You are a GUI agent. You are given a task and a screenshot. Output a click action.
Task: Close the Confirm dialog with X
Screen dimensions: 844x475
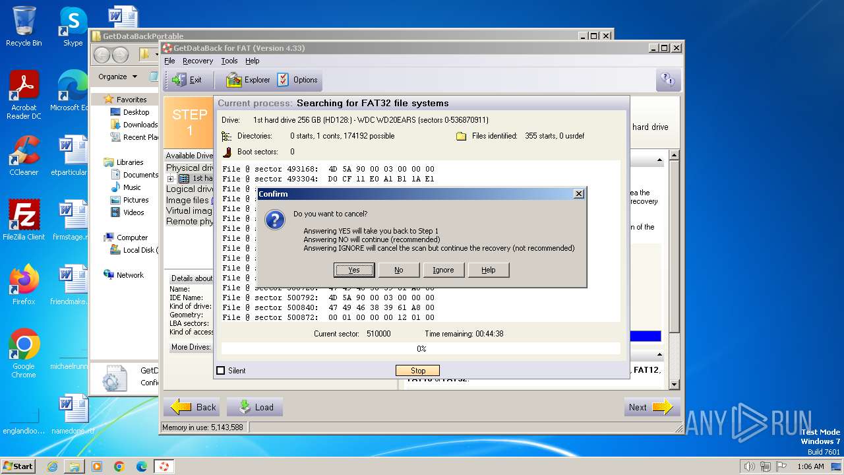pyautogui.click(x=578, y=194)
